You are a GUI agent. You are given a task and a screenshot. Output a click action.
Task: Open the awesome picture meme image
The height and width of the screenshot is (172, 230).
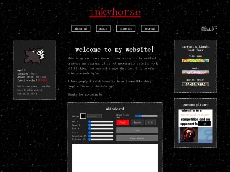click(195, 126)
